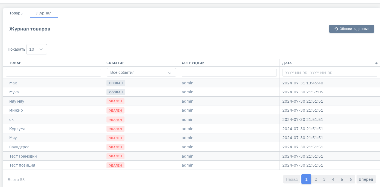380x187 pixels.
Task: Expand the Все события filter dropdown
Action: (x=141, y=72)
